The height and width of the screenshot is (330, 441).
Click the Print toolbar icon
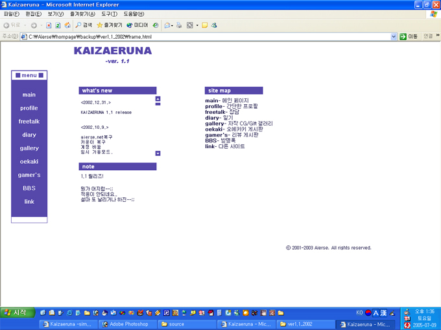pyautogui.click(x=179, y=25)
